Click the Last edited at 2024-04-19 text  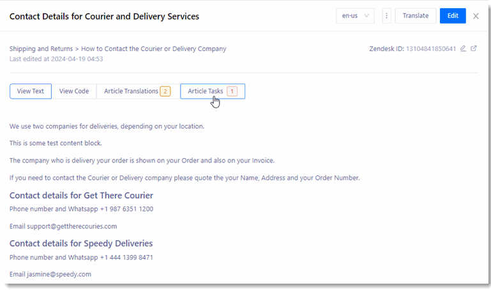(56, 59)
